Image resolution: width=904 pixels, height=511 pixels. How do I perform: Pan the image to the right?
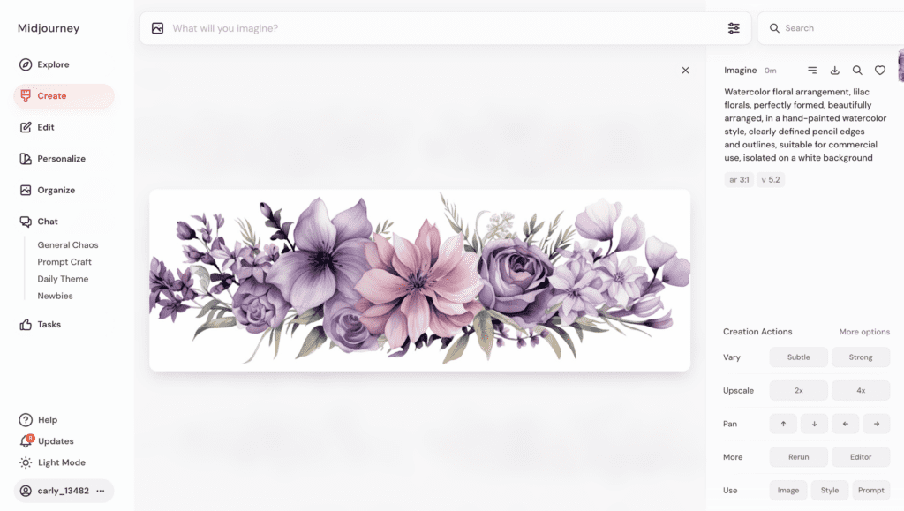tap(876, 424)
